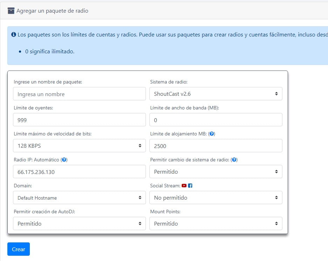Viewport: 328px width, 261px height.
Task: Click help icon beside Permitir cambio de sistema
Action: [x=235, y=160]
